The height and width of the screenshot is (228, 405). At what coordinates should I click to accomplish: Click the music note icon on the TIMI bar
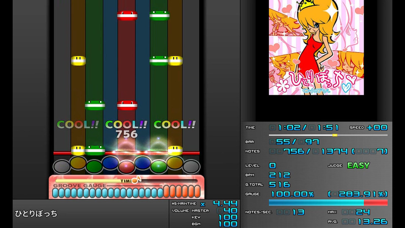click(136, 180)
